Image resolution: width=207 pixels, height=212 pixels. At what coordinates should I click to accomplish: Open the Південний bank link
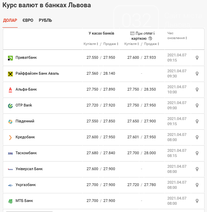(x=25, y=121)
